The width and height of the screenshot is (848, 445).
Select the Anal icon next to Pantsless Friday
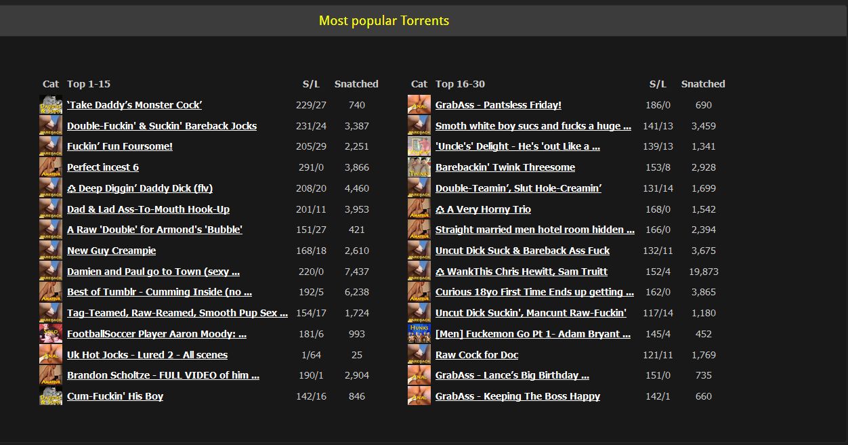click(419, 105)
